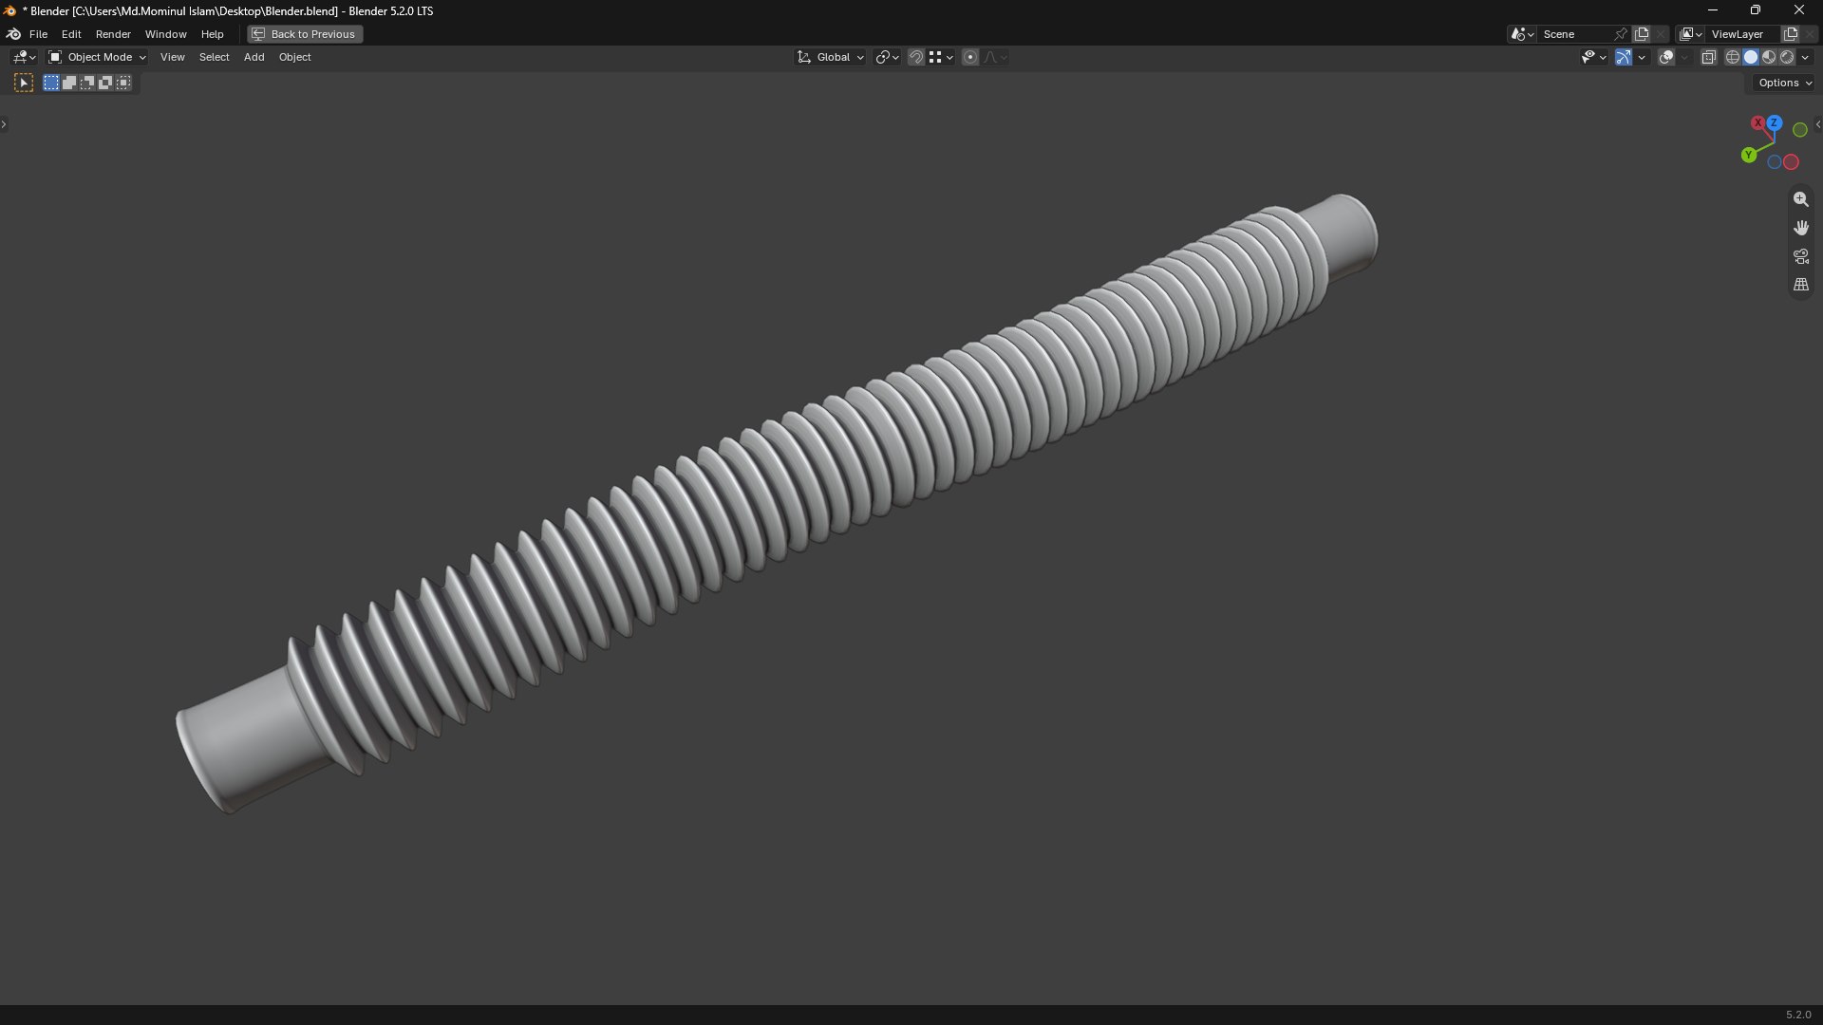Open the editor type dropdown

[x=24, y=58]
